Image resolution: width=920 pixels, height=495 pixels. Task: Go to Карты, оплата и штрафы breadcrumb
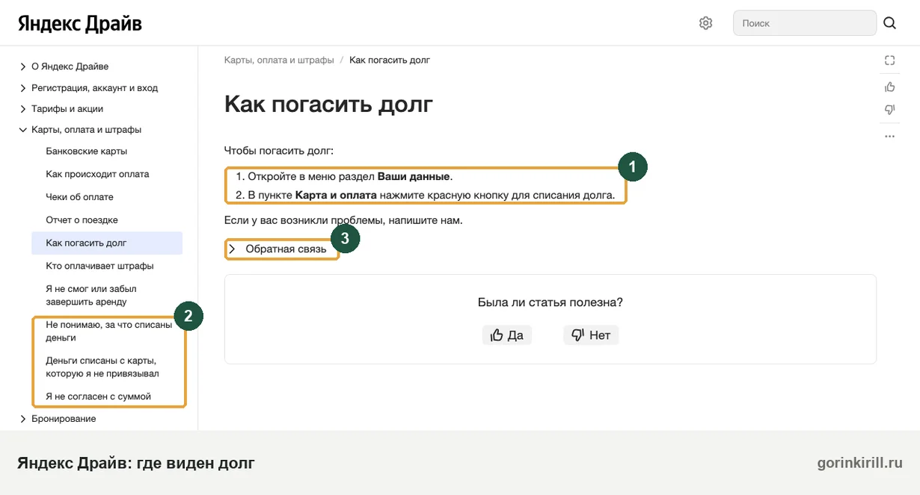click(279, 60)
